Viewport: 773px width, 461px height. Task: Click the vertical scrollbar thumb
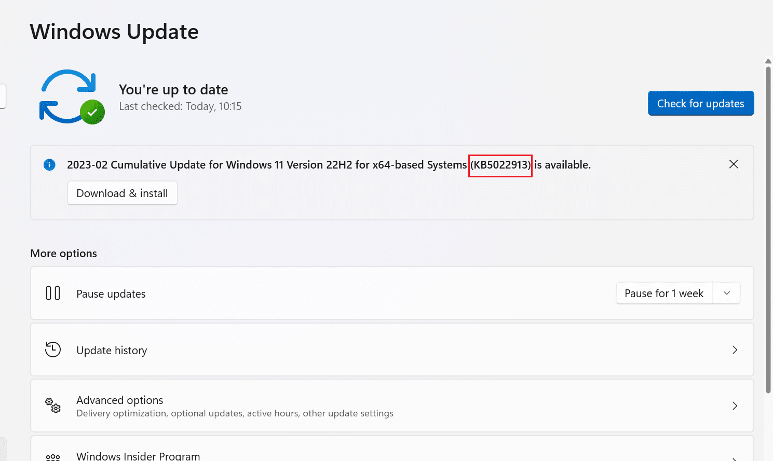tap(768, 229)
